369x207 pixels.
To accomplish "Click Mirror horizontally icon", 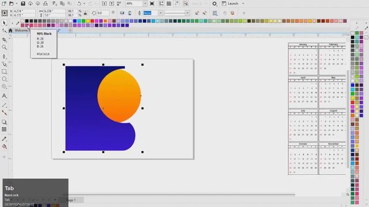I will coord(122,13).
